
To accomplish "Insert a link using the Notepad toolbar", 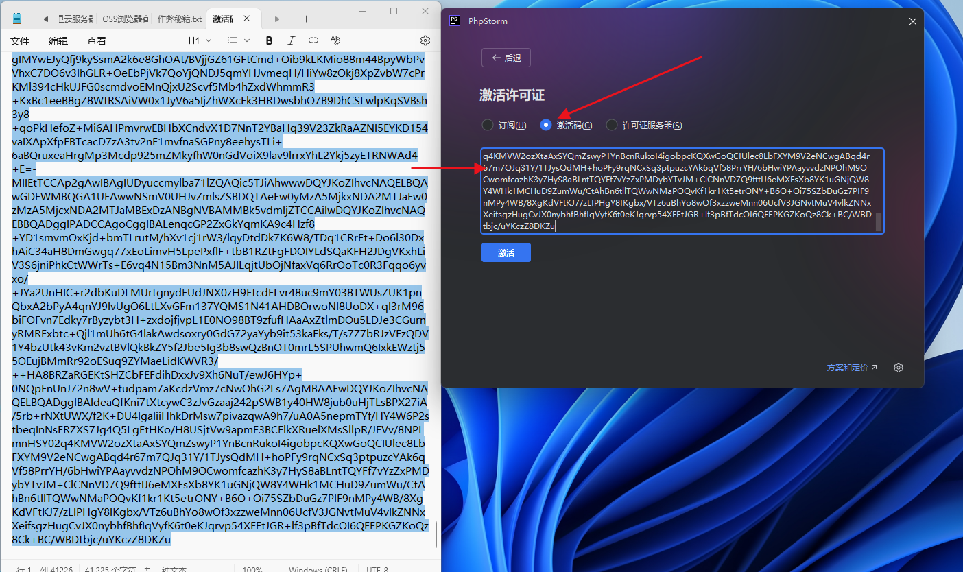I will coord(313,40).
